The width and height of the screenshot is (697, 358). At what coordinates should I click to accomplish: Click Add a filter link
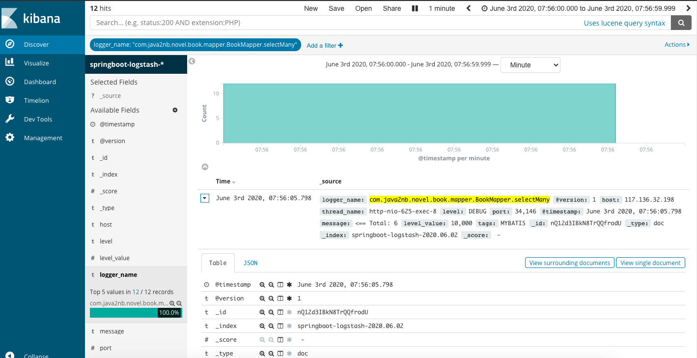(x=325, y=45)
